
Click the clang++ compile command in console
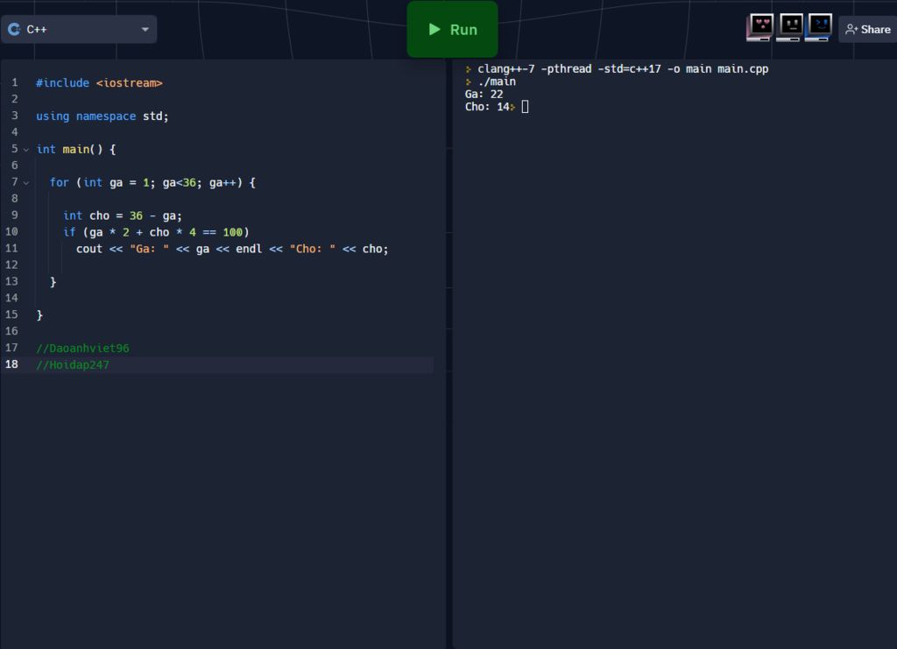point(623,69)
